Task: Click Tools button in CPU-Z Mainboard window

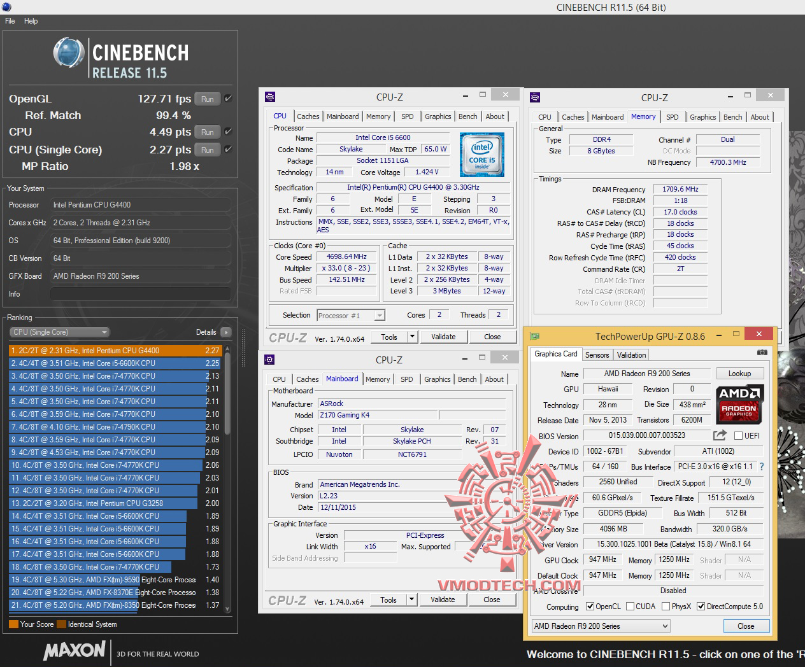Action: [x=388, y=600]
